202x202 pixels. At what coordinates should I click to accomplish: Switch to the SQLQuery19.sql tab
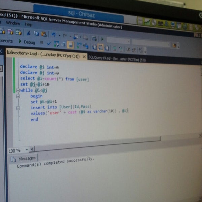coord(117,59)
